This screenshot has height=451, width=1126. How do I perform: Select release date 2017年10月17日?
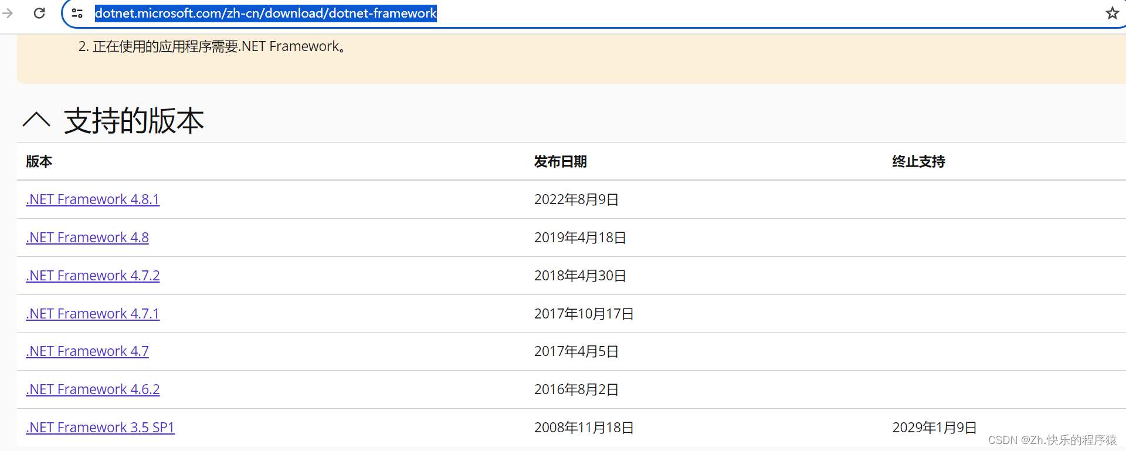pos(584,314)
